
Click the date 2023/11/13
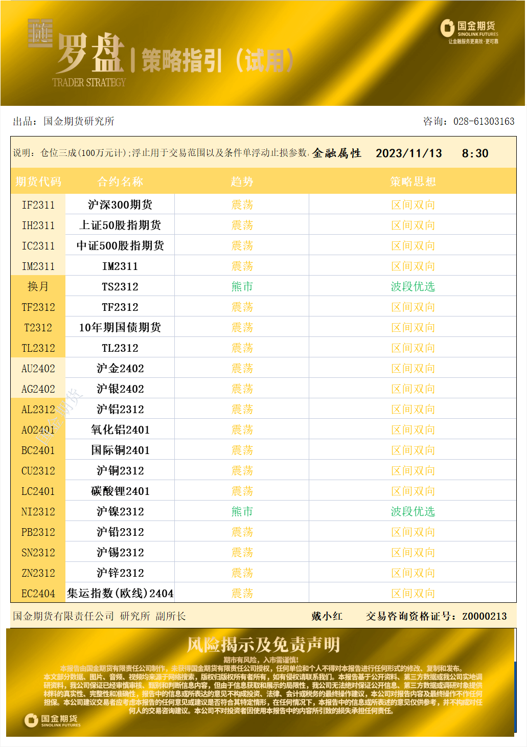[x=409, y=153]
